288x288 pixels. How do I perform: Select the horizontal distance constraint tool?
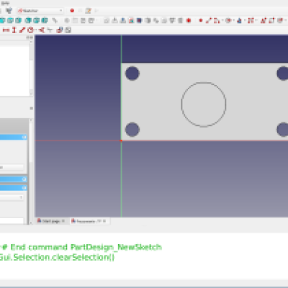(6, 30)
